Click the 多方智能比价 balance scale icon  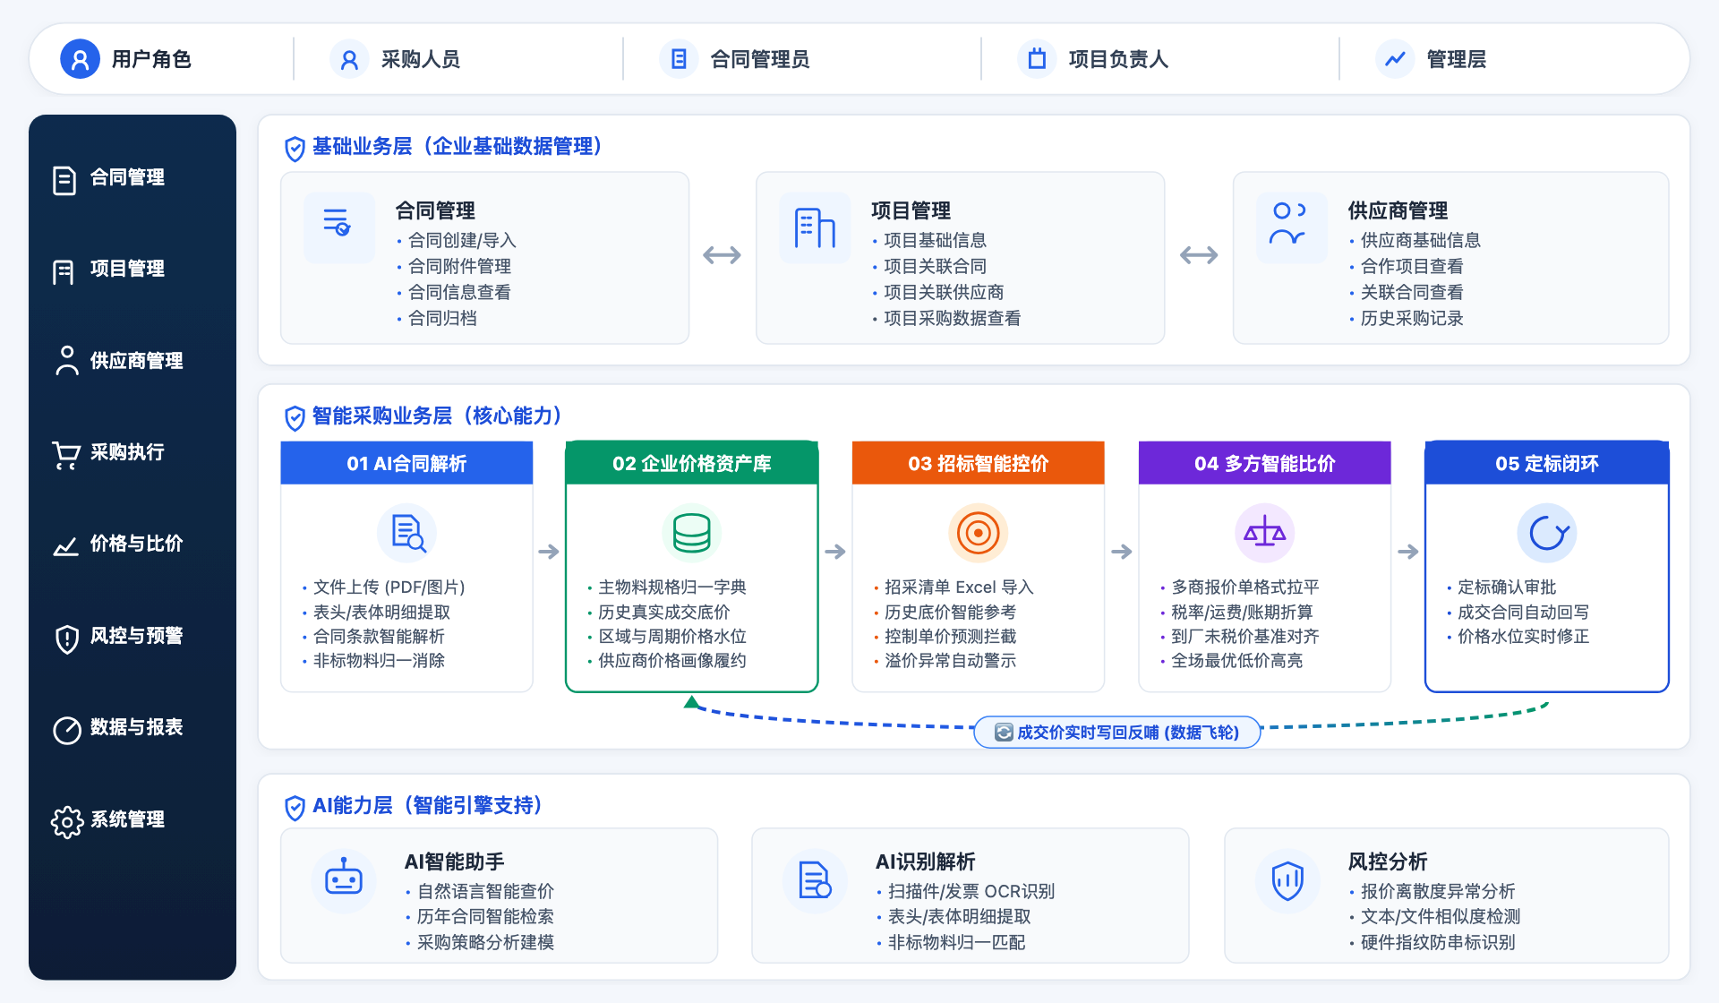[x=1264, y=533]
